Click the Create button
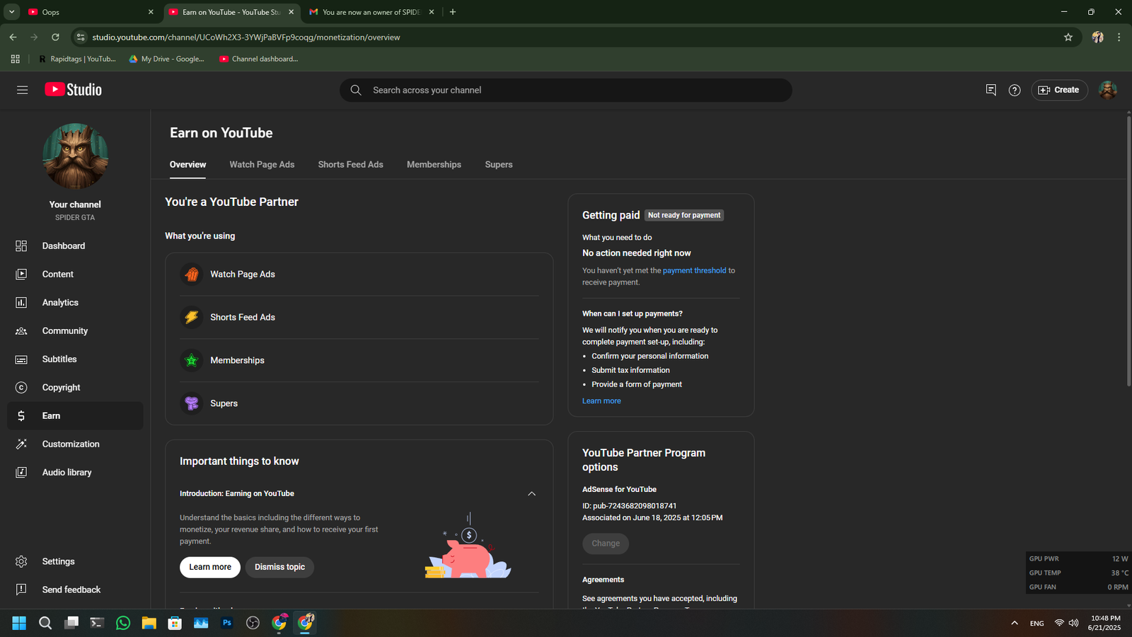 [1059, 90]
